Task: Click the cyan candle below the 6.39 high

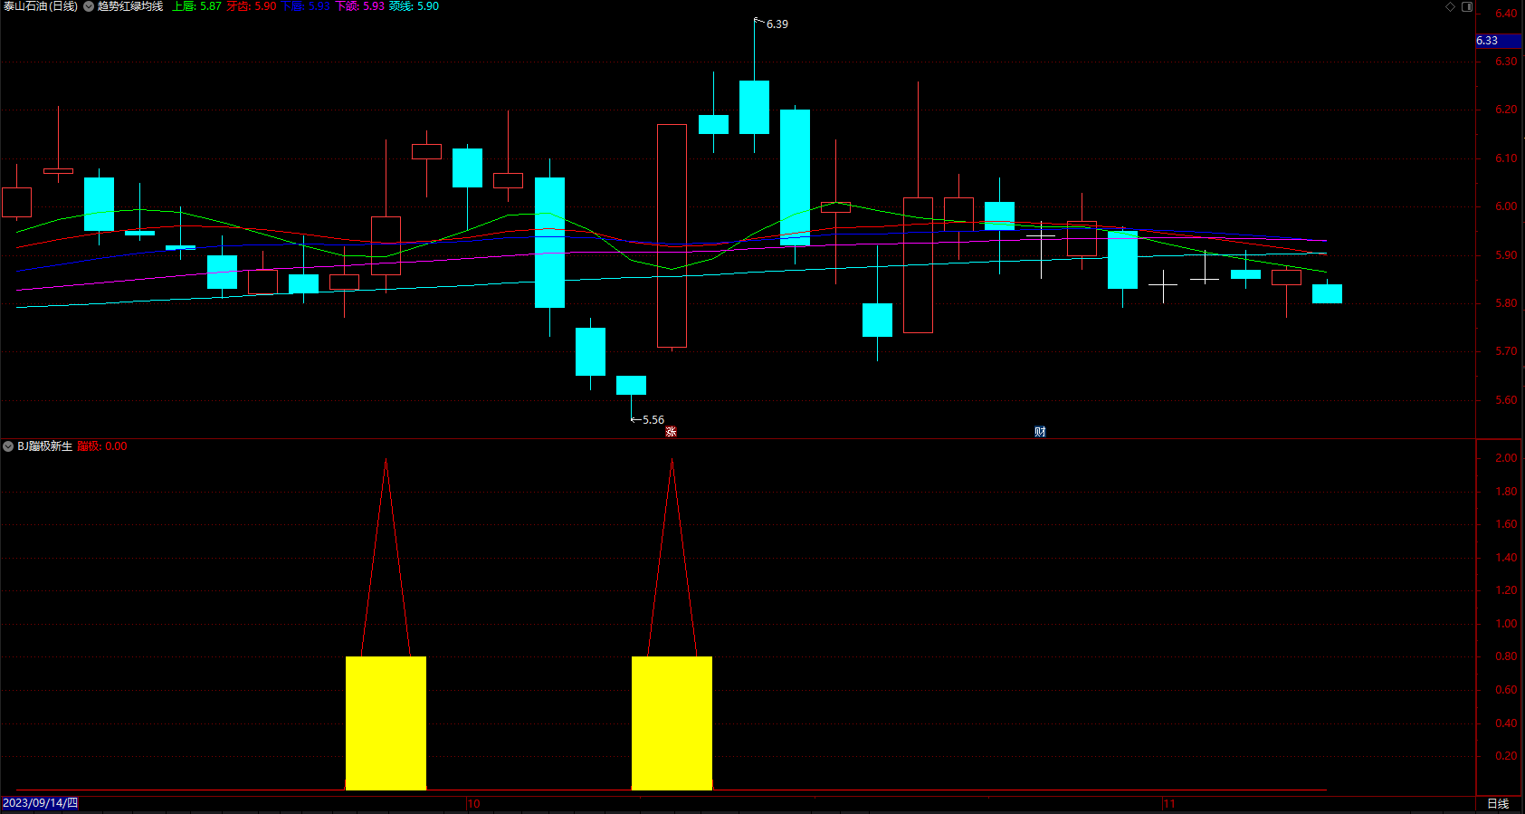Action: pyautogui.click(x=754, y=107)
